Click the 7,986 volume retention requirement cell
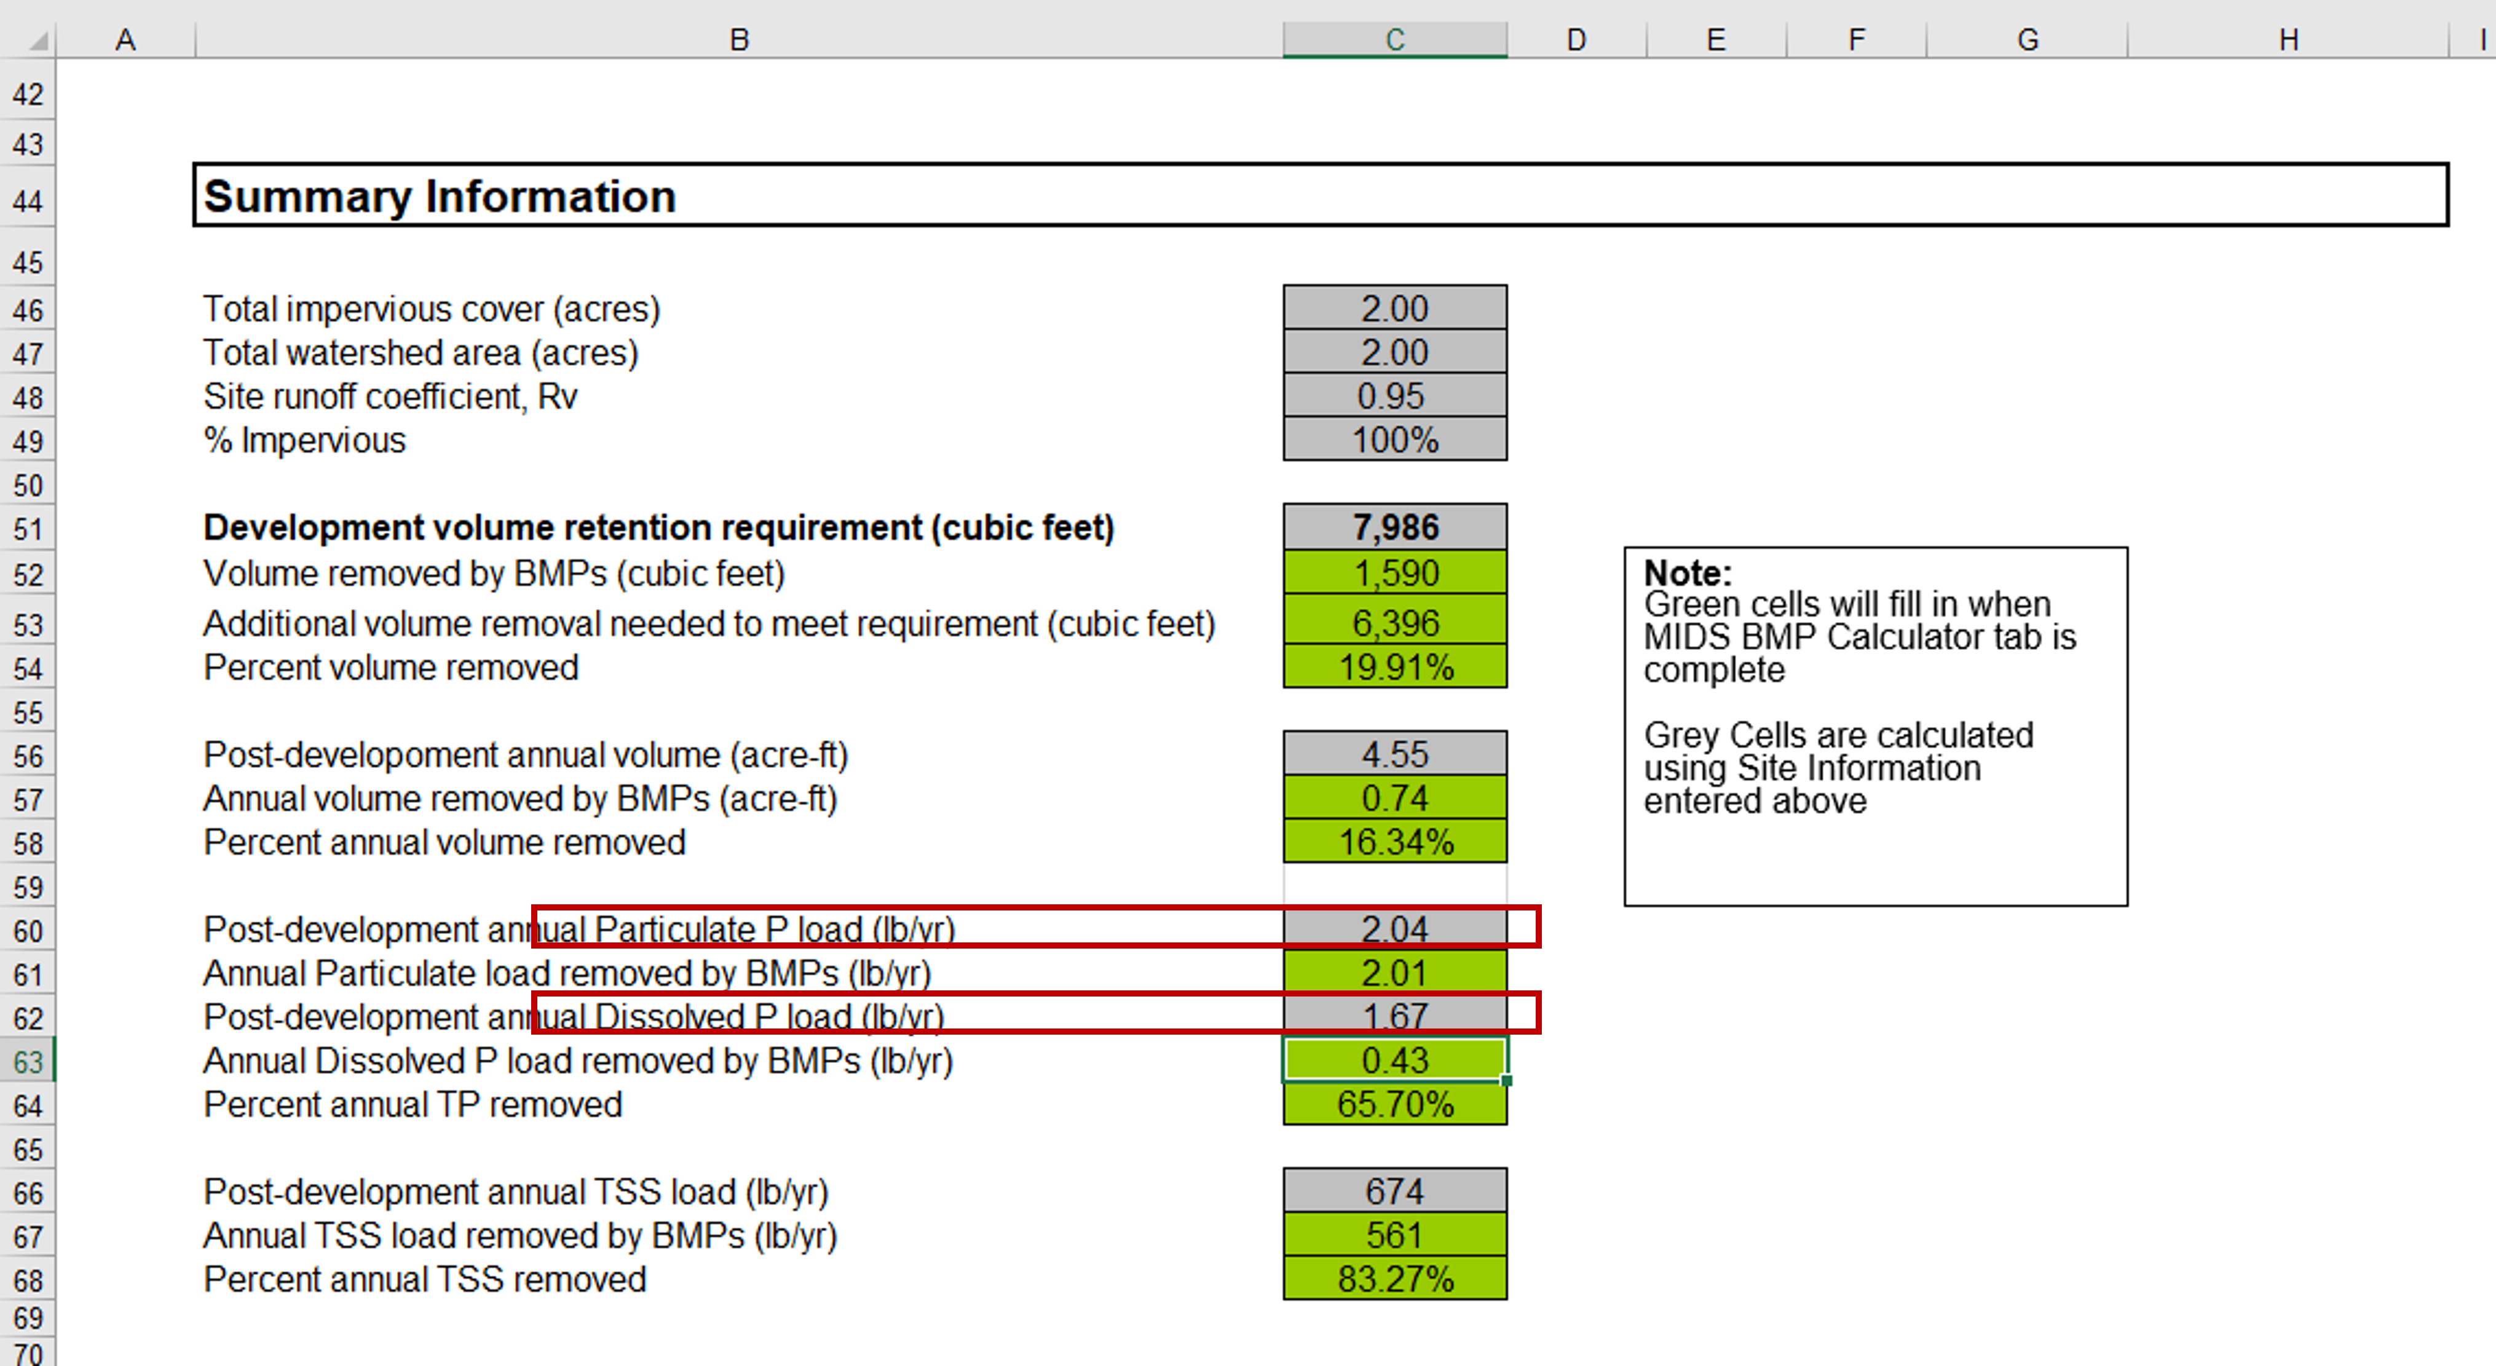 click(x=1394, y=527)
